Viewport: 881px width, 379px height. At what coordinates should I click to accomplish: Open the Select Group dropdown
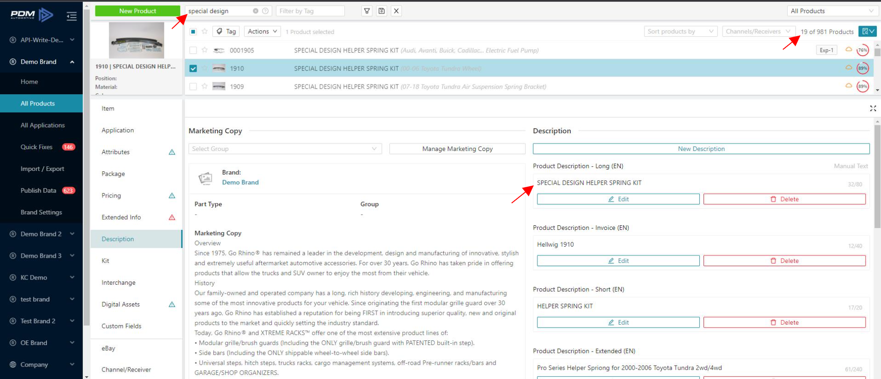285,149
